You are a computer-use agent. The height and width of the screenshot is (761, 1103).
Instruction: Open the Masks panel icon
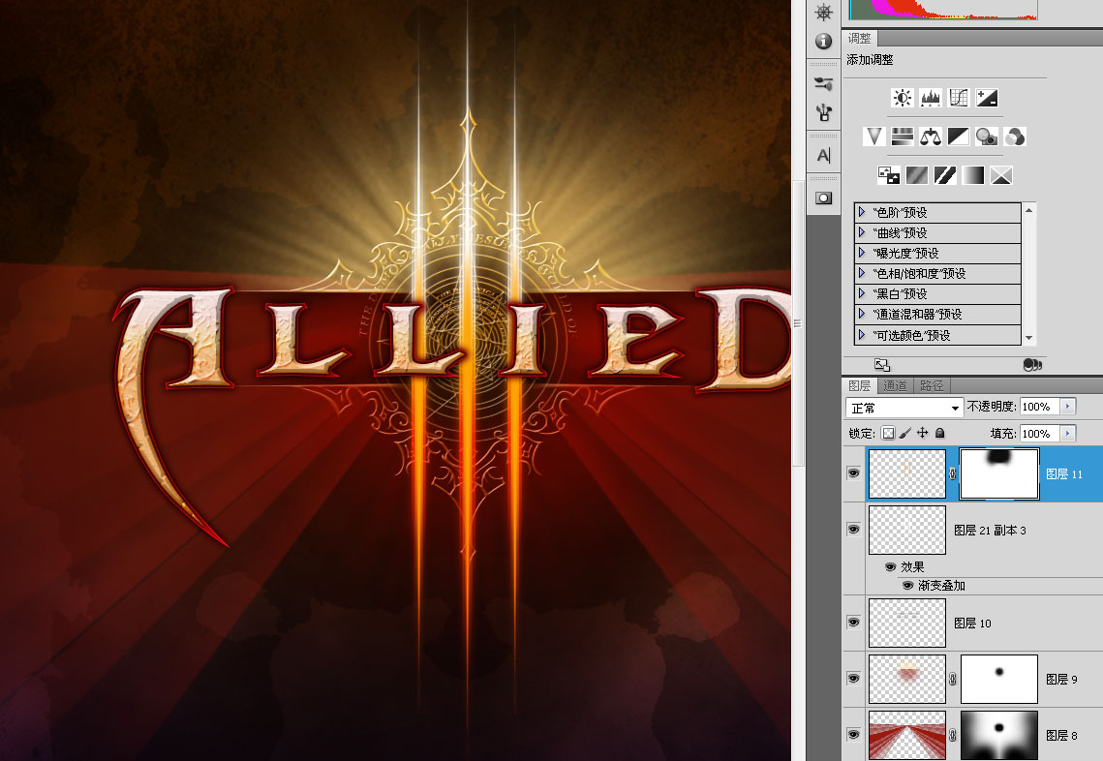pyautogui.click(x=824, y=198)
